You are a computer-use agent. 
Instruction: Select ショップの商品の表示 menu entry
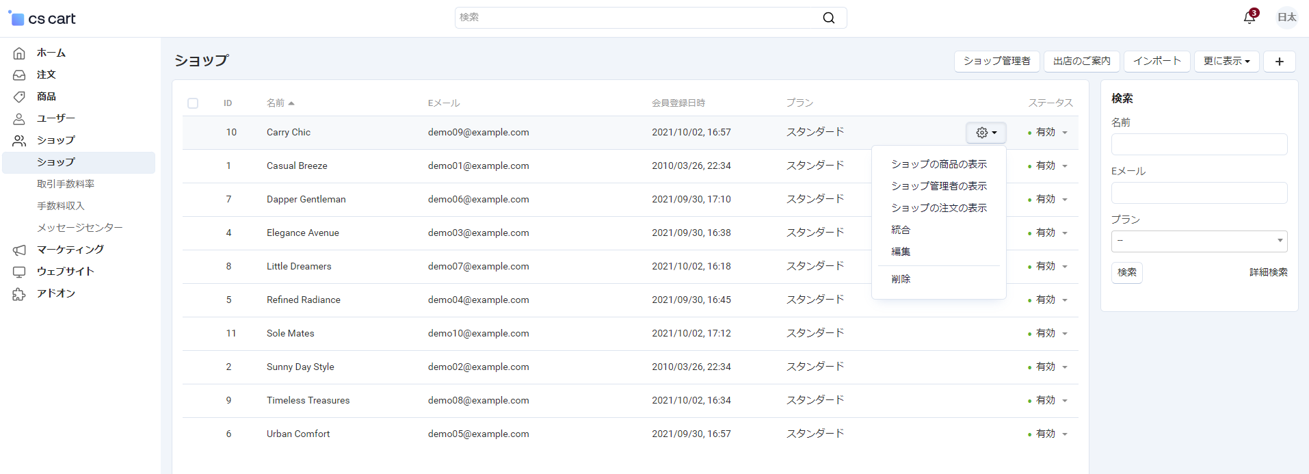pyautogui.click(x=938, y=164)
